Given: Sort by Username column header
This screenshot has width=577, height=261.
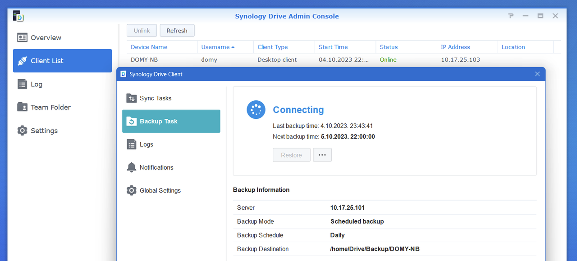Looking at the screenshot, I should point(225,47).
